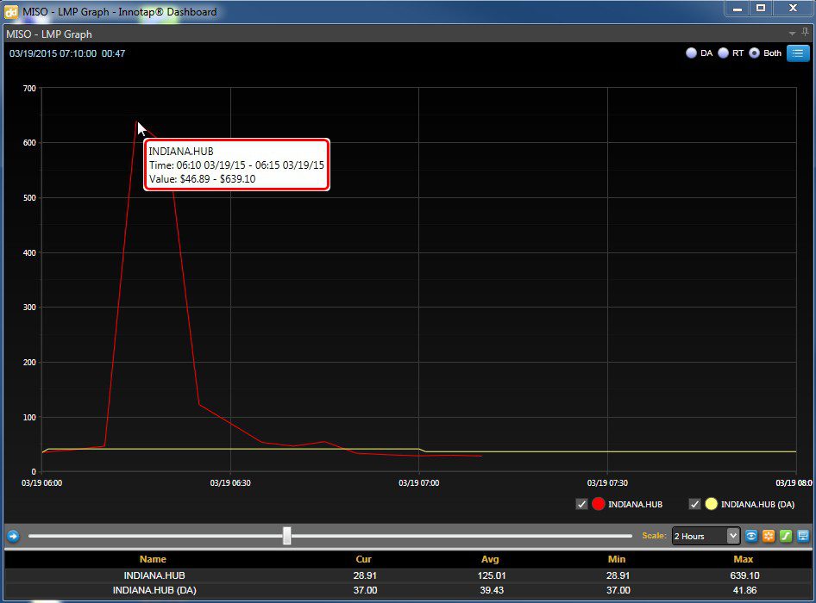Click the 03/19/2015 07:10:00 timestamp

point(53,53)
